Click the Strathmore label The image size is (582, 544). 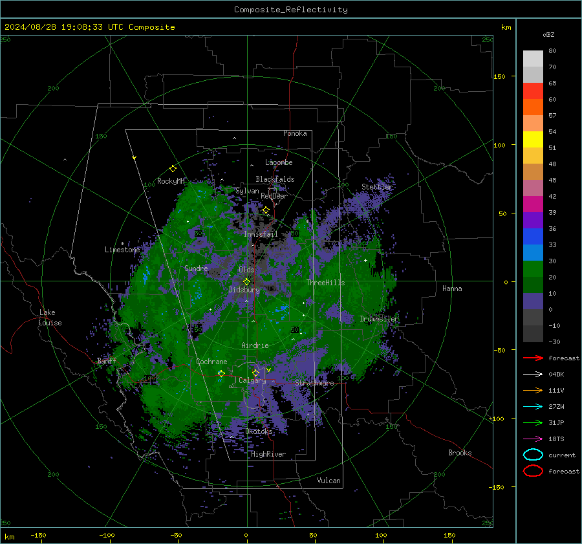[314, 383]
